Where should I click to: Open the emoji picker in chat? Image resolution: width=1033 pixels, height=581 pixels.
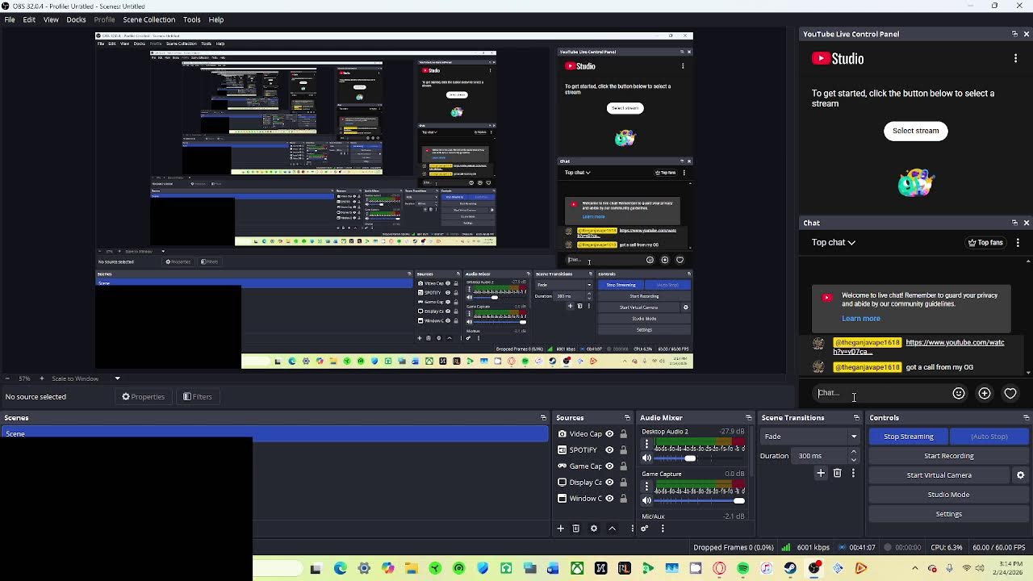coord(959,393)
